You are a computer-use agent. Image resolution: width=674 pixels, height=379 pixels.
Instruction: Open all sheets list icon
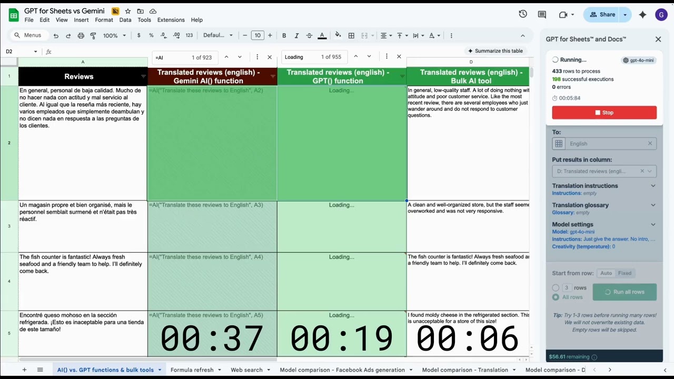pyautogui.click(x=40, y=370)
